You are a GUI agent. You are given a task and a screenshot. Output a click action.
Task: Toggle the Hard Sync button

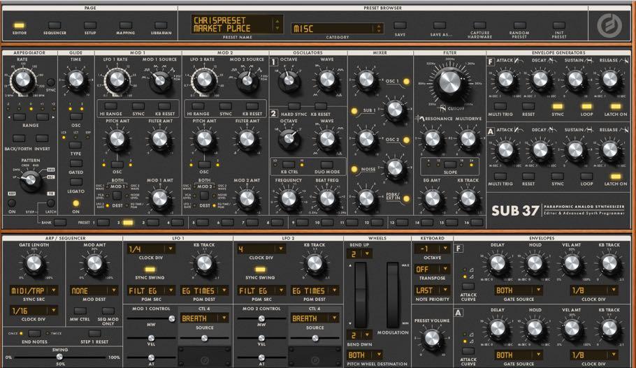coord(294,107)
